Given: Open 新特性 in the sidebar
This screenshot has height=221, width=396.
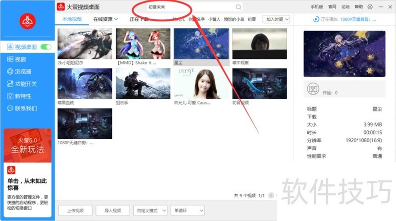Looking at the screenshot, I should click(x=19, y=96).
